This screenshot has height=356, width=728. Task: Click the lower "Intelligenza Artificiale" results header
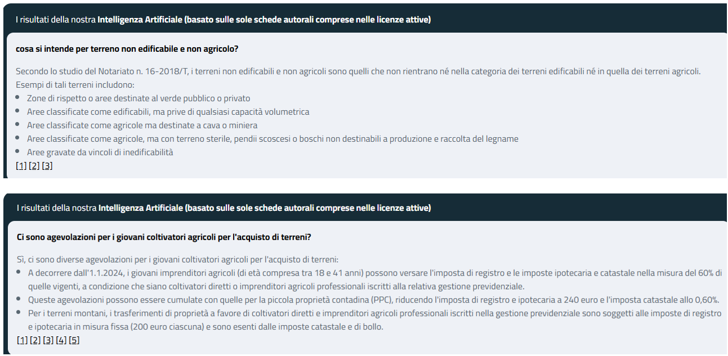[224, 208]
